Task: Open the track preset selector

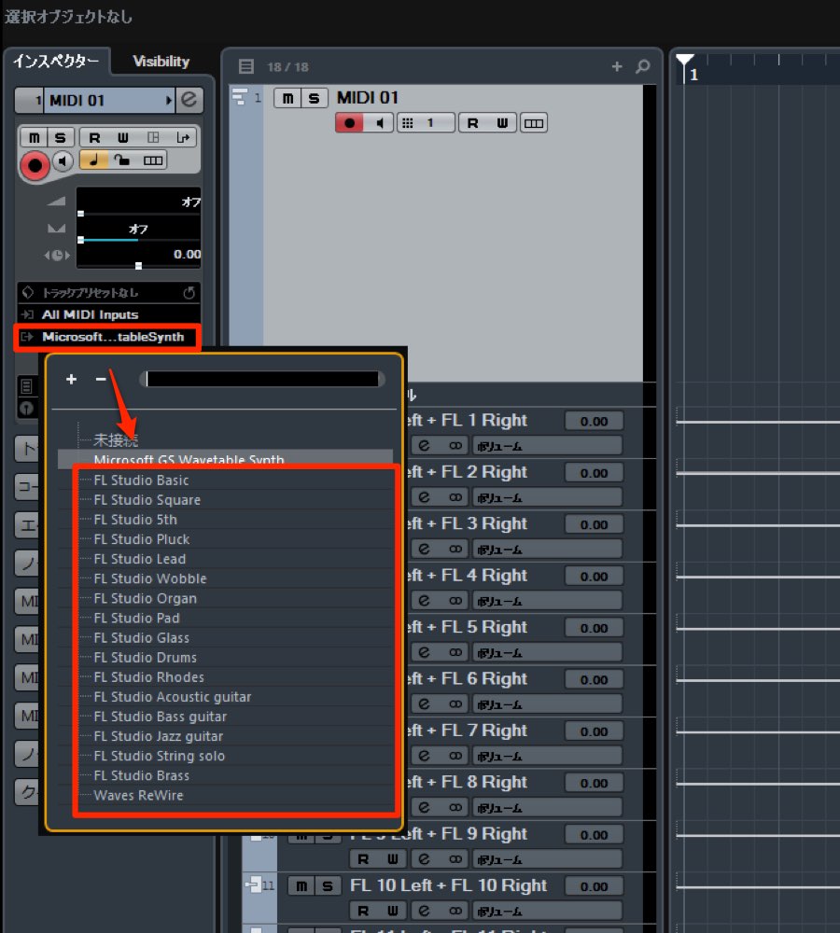Action: pos(100,292)
